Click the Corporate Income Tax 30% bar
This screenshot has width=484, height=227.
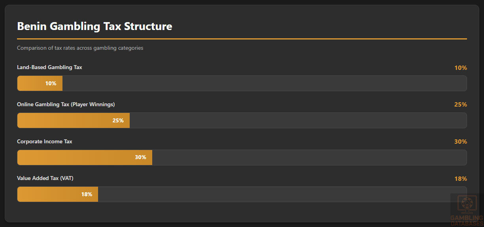tap(85, 157)
